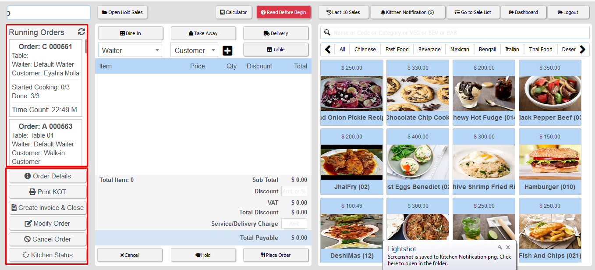Click the Discount amount input
The image size is (595, 270).
click(x=294, y=191)
